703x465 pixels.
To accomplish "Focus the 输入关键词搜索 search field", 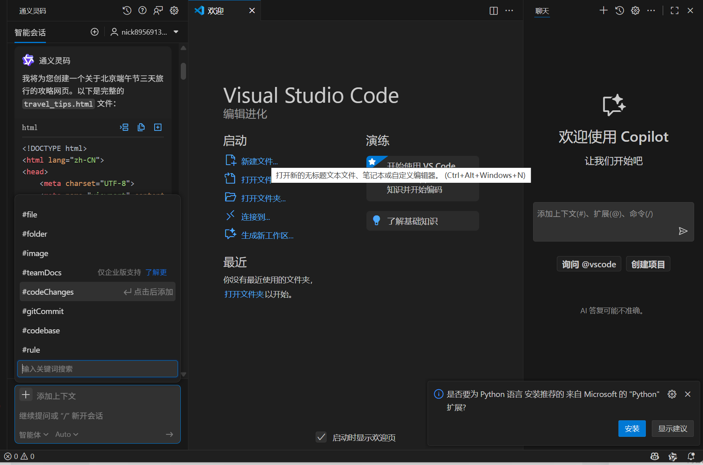I will click(x=97, y=369).
